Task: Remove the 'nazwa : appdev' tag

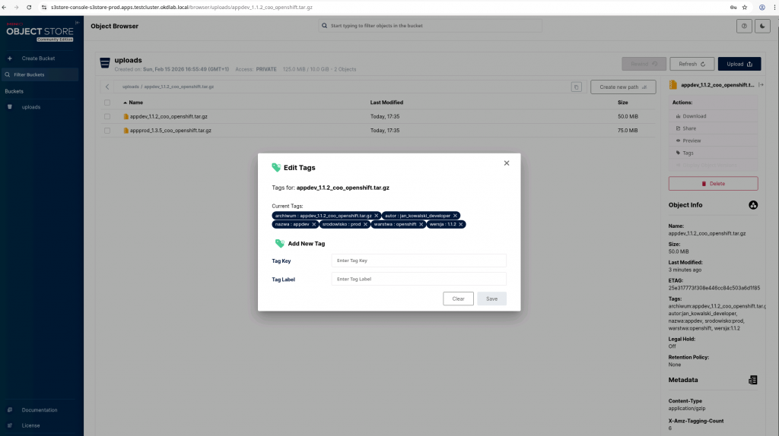Action: point(313,224)
